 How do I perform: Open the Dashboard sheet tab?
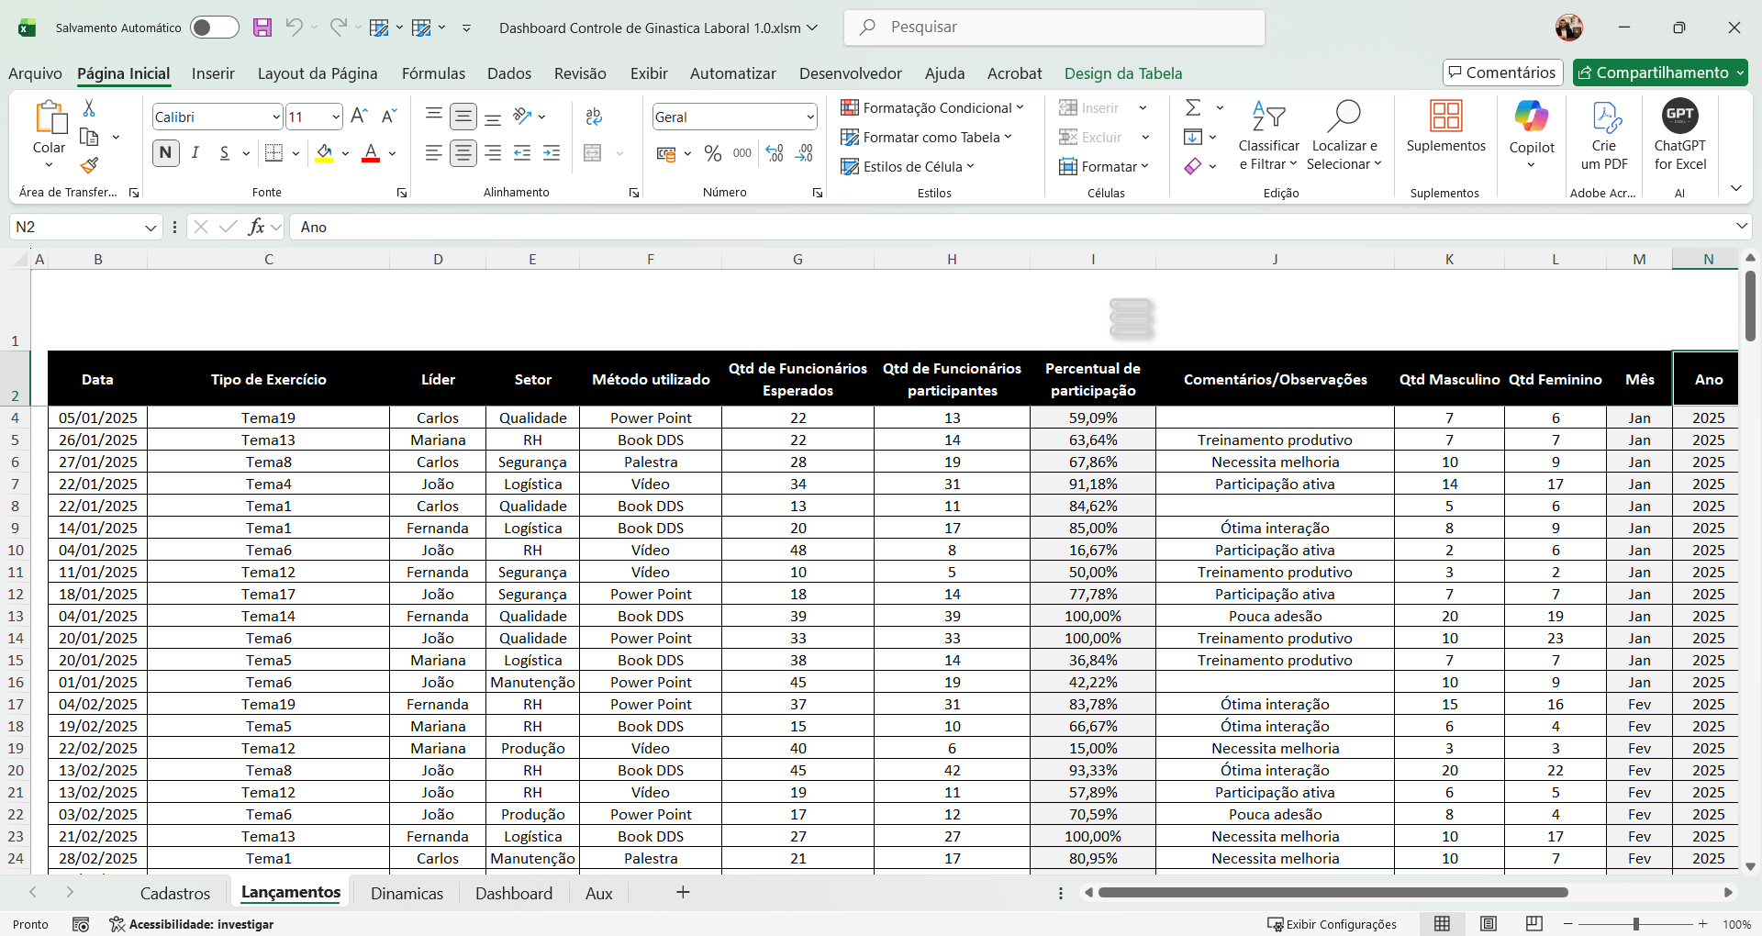513,892
